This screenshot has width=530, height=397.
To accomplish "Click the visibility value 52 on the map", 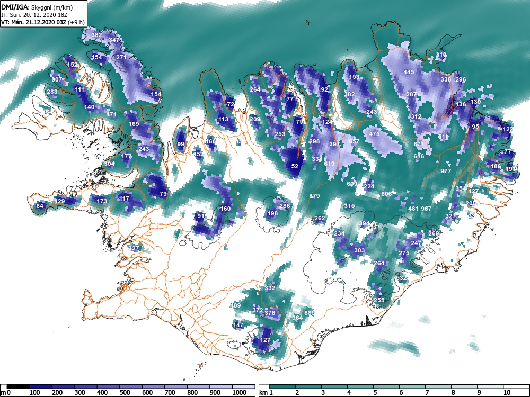I will (295, 166).
